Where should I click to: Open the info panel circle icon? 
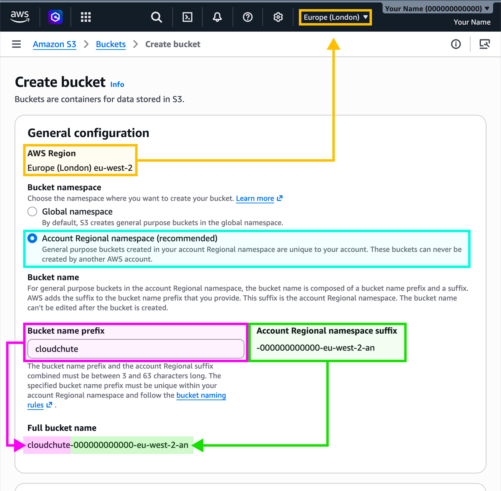pyautogui.click(x=456, y=44)
